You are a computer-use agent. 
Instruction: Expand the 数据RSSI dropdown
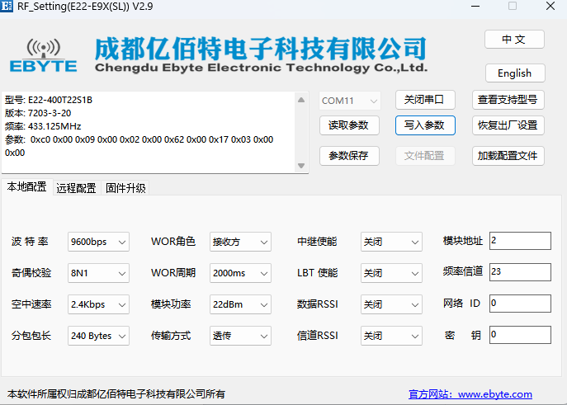[x=391, y=304]
